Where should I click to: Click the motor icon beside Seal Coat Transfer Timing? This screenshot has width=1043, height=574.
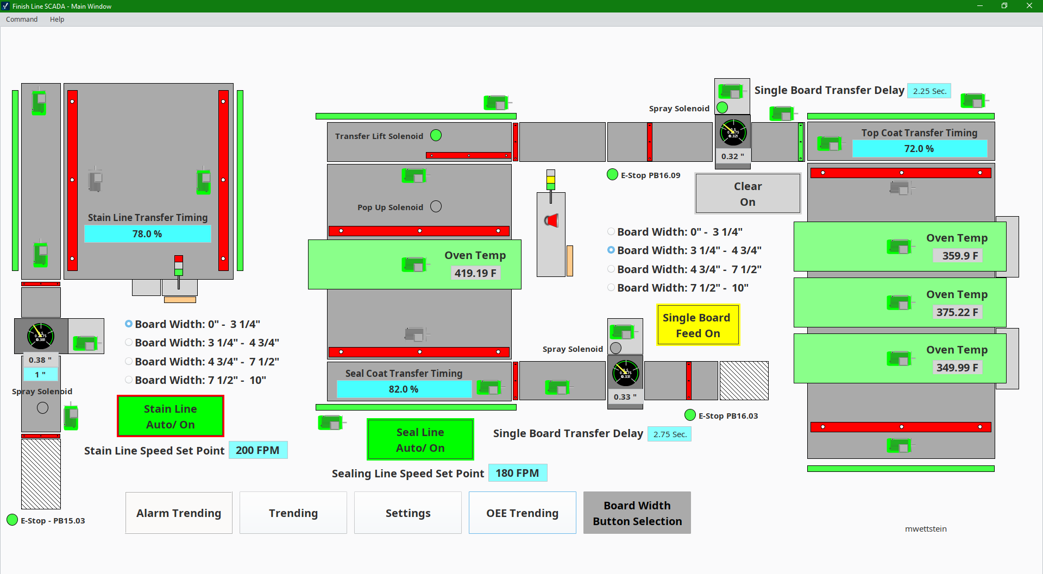coord(489,387)
